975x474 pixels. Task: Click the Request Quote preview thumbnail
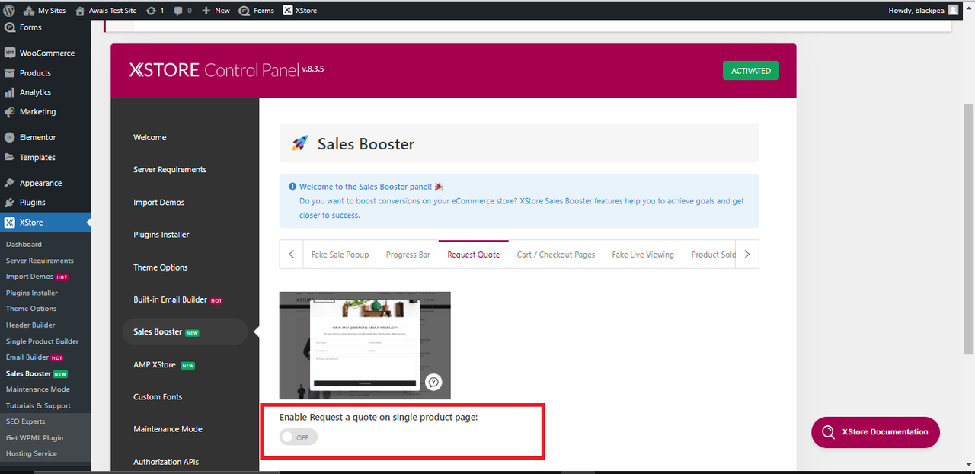pos(365,345)
